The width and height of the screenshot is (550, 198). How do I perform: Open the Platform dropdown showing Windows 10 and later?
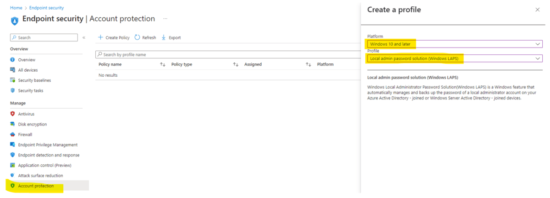pos(455,44)
